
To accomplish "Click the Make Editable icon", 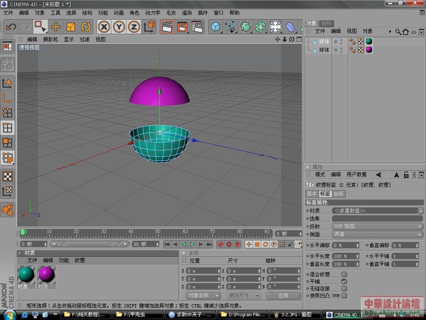I will click(x=7, y=64).
